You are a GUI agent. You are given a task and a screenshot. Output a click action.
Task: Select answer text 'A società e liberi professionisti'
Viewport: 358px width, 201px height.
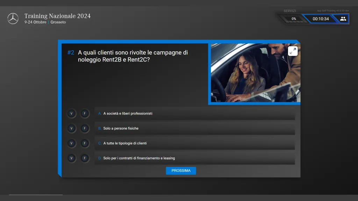(128, 113)
